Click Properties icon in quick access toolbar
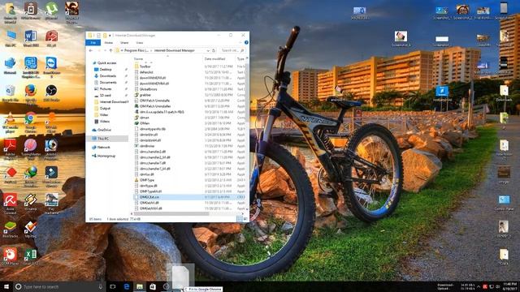 point(98,36)
